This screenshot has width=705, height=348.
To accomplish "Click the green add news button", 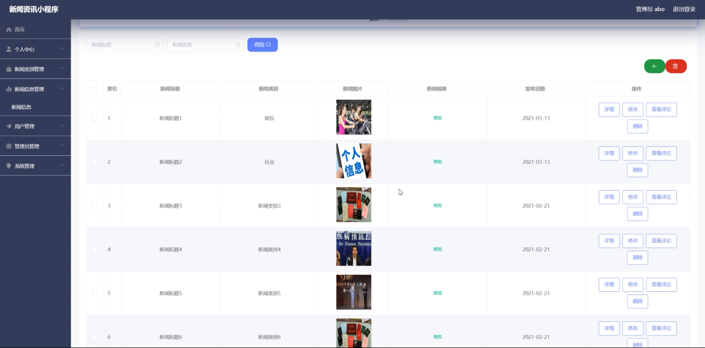I will (x=654, y=66).
